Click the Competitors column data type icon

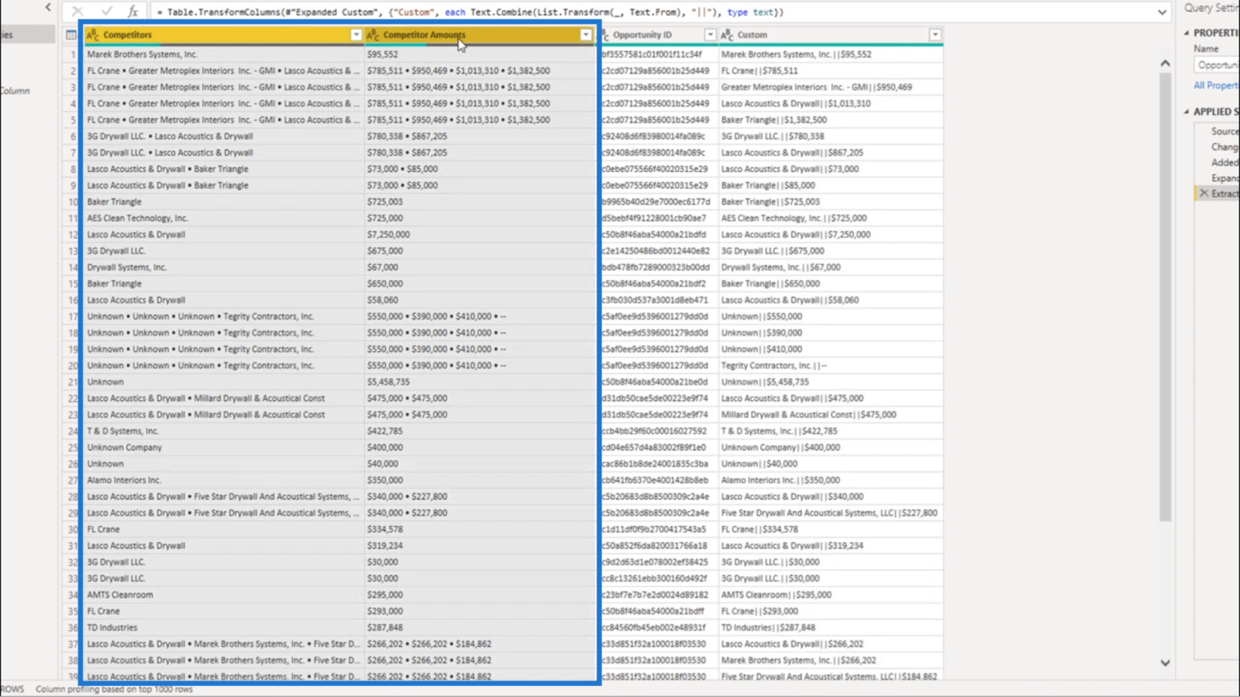93,35
